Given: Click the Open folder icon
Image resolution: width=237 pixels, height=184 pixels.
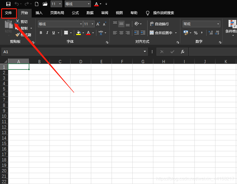Looking at the screenshot, I should 45,4.
